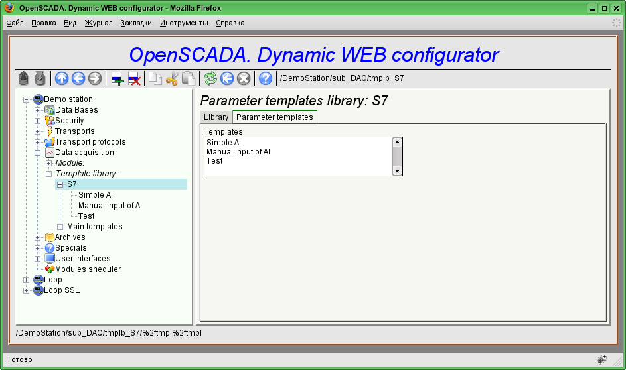Open the Закладки menu
The width and height of the screenshot is (626, 370).
tap(135, 23)
